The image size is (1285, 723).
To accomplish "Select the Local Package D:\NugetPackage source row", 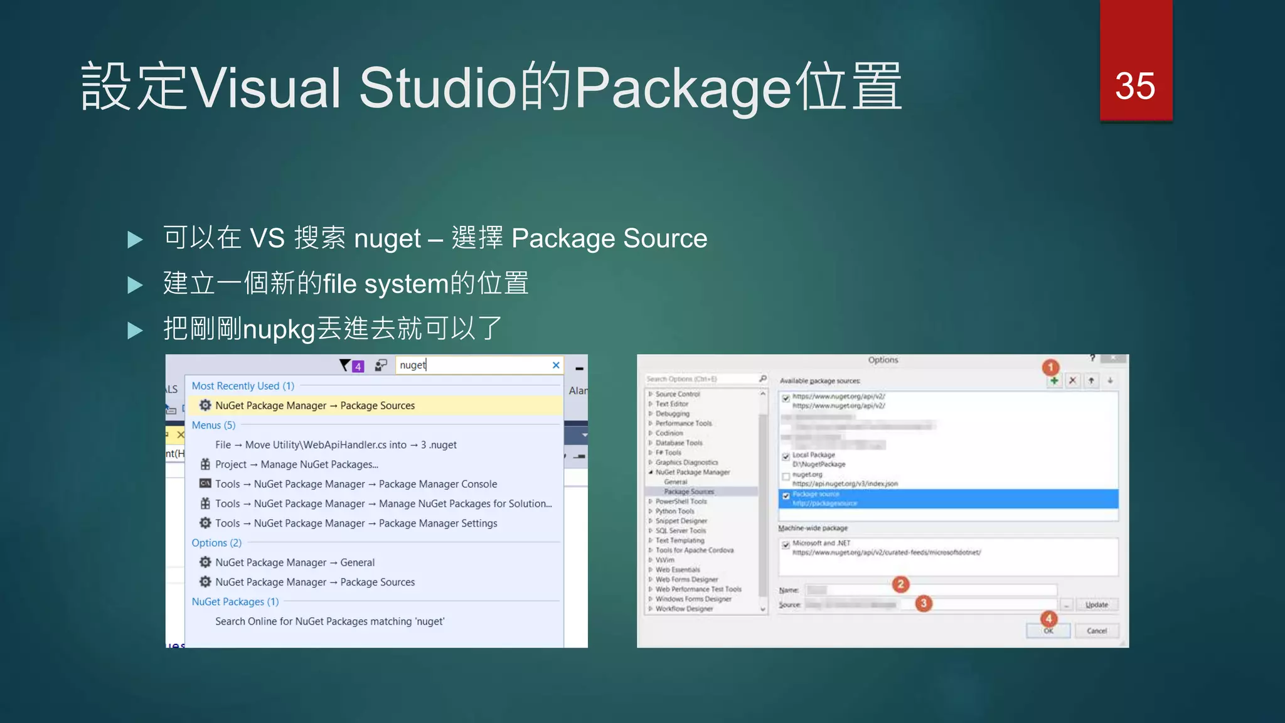I will point(949,460).
